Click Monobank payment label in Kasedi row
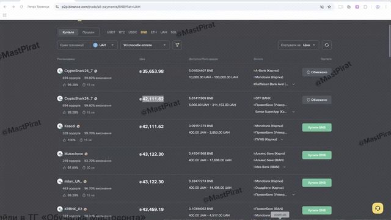Image resolution: width=391 pixels, height=220 pixels. [x=269, y=126]
